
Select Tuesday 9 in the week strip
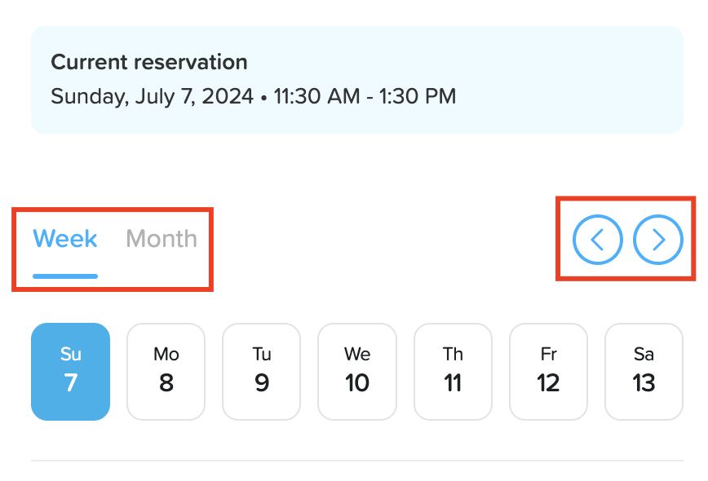pos(261,372)
